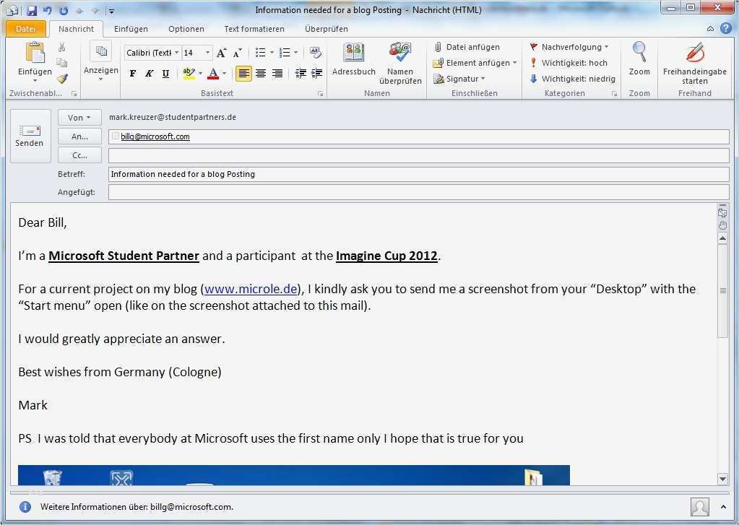Click the Anzeigen icon

(101, 51)
